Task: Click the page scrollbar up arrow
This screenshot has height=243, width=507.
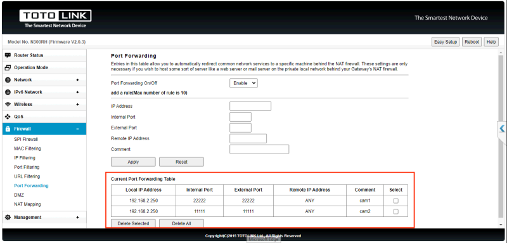Action: tap(501, 53)
